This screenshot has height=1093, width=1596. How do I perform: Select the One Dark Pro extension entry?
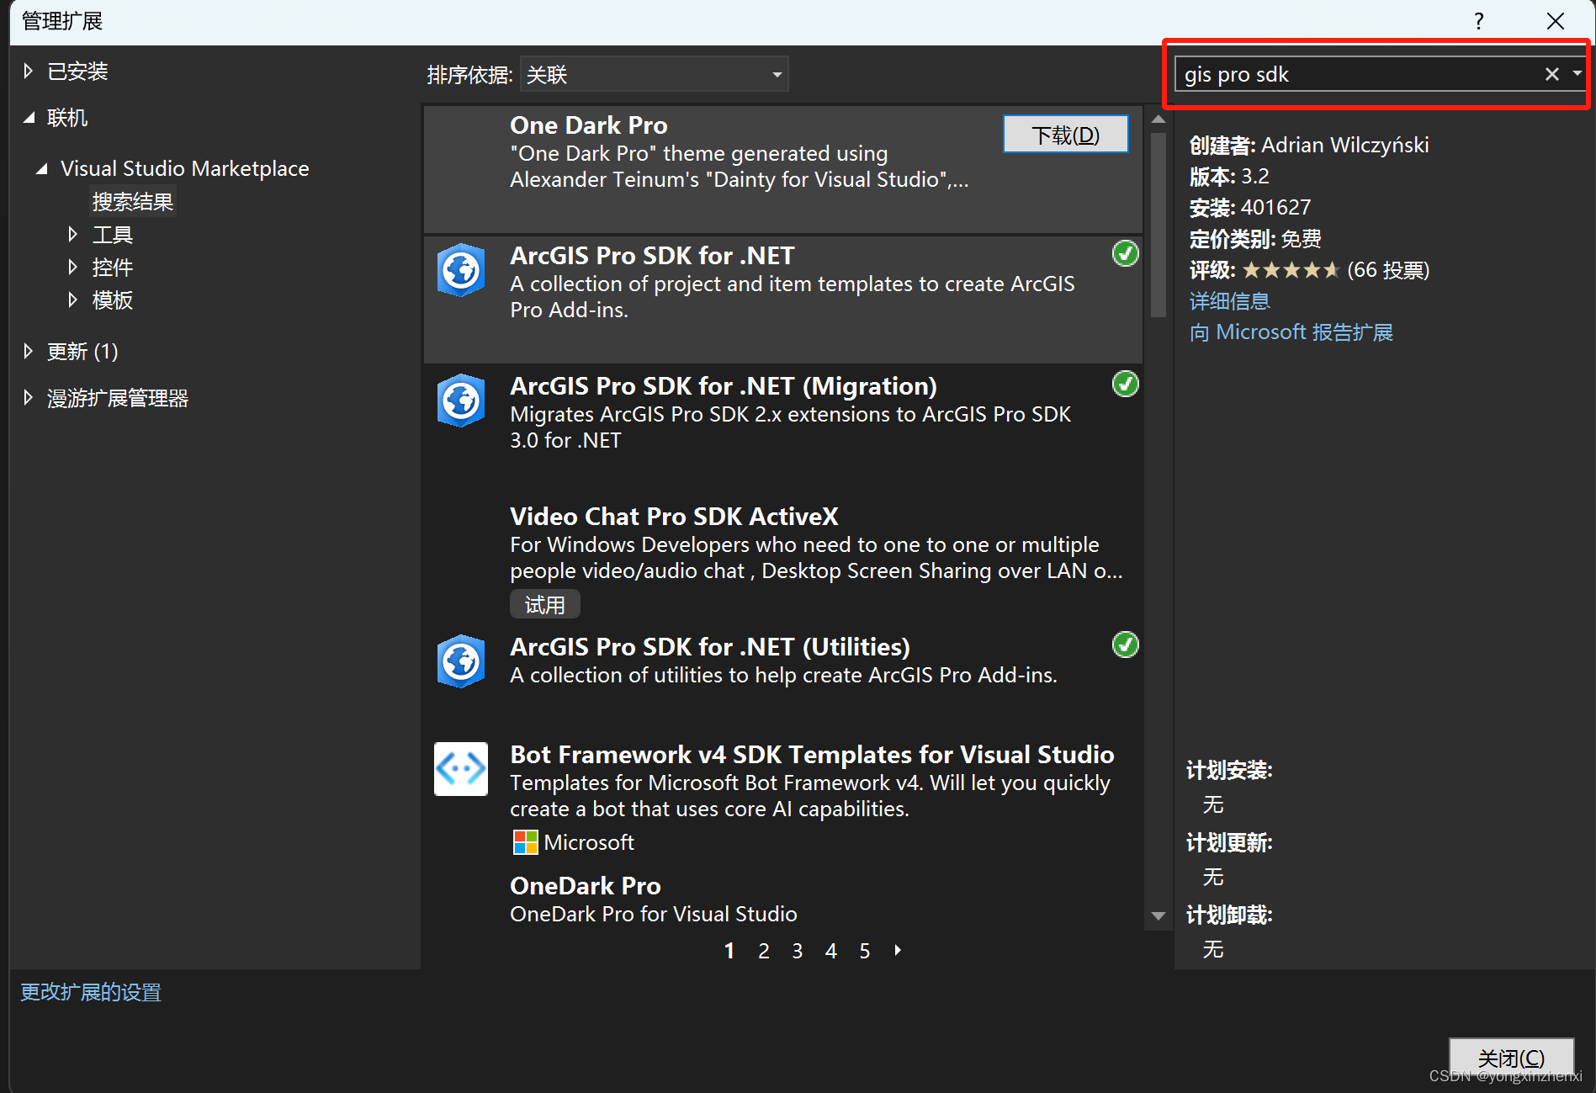[x=782, y=169]
